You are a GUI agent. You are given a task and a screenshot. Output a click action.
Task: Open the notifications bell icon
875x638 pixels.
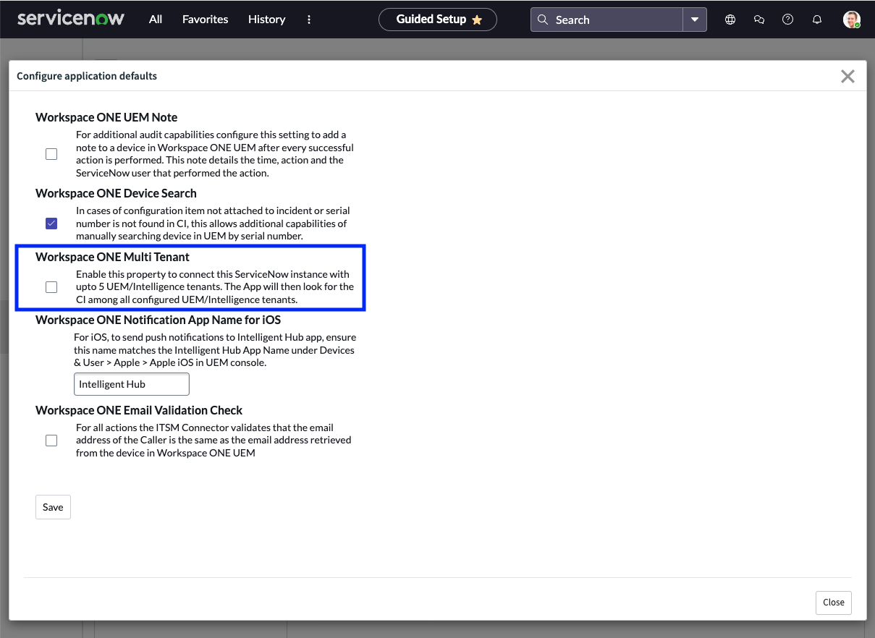click(x=816, y=20)
